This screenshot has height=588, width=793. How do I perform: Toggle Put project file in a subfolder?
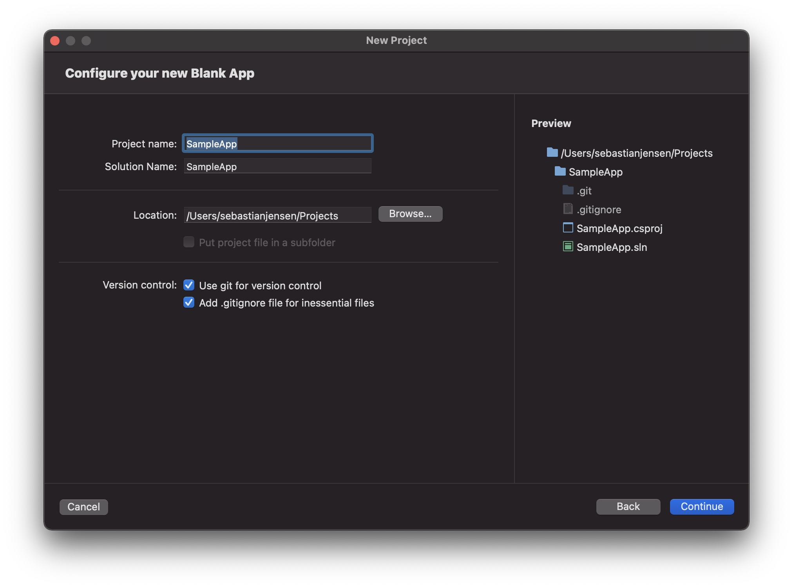189,242
